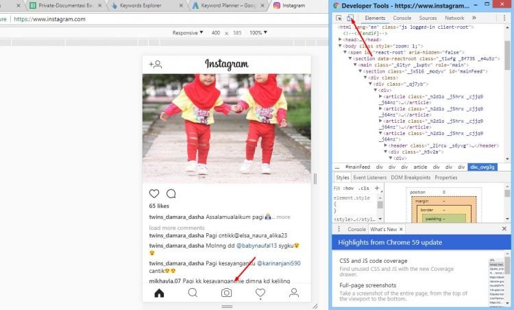Open the Properties pane tab
The width and height of the screenshot is (514, 310).
pyautogui.click(x=446, y=178)
